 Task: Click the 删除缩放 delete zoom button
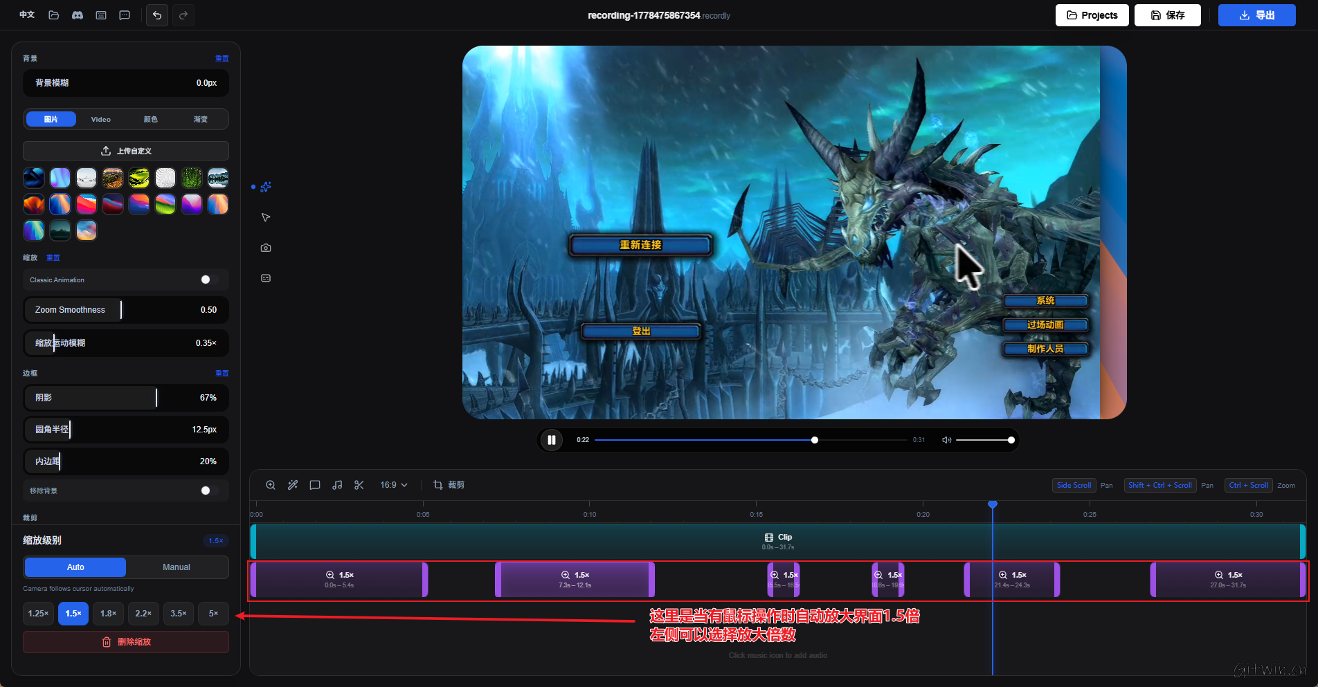coord(126,642)
